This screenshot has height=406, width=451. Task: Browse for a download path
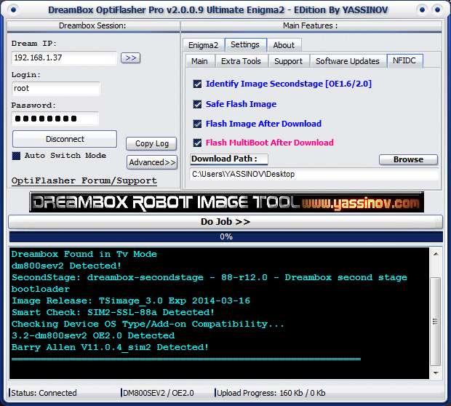click(408, 159)
